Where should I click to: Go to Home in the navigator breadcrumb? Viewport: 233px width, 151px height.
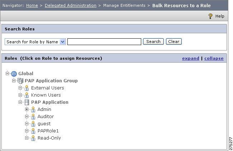32,5
